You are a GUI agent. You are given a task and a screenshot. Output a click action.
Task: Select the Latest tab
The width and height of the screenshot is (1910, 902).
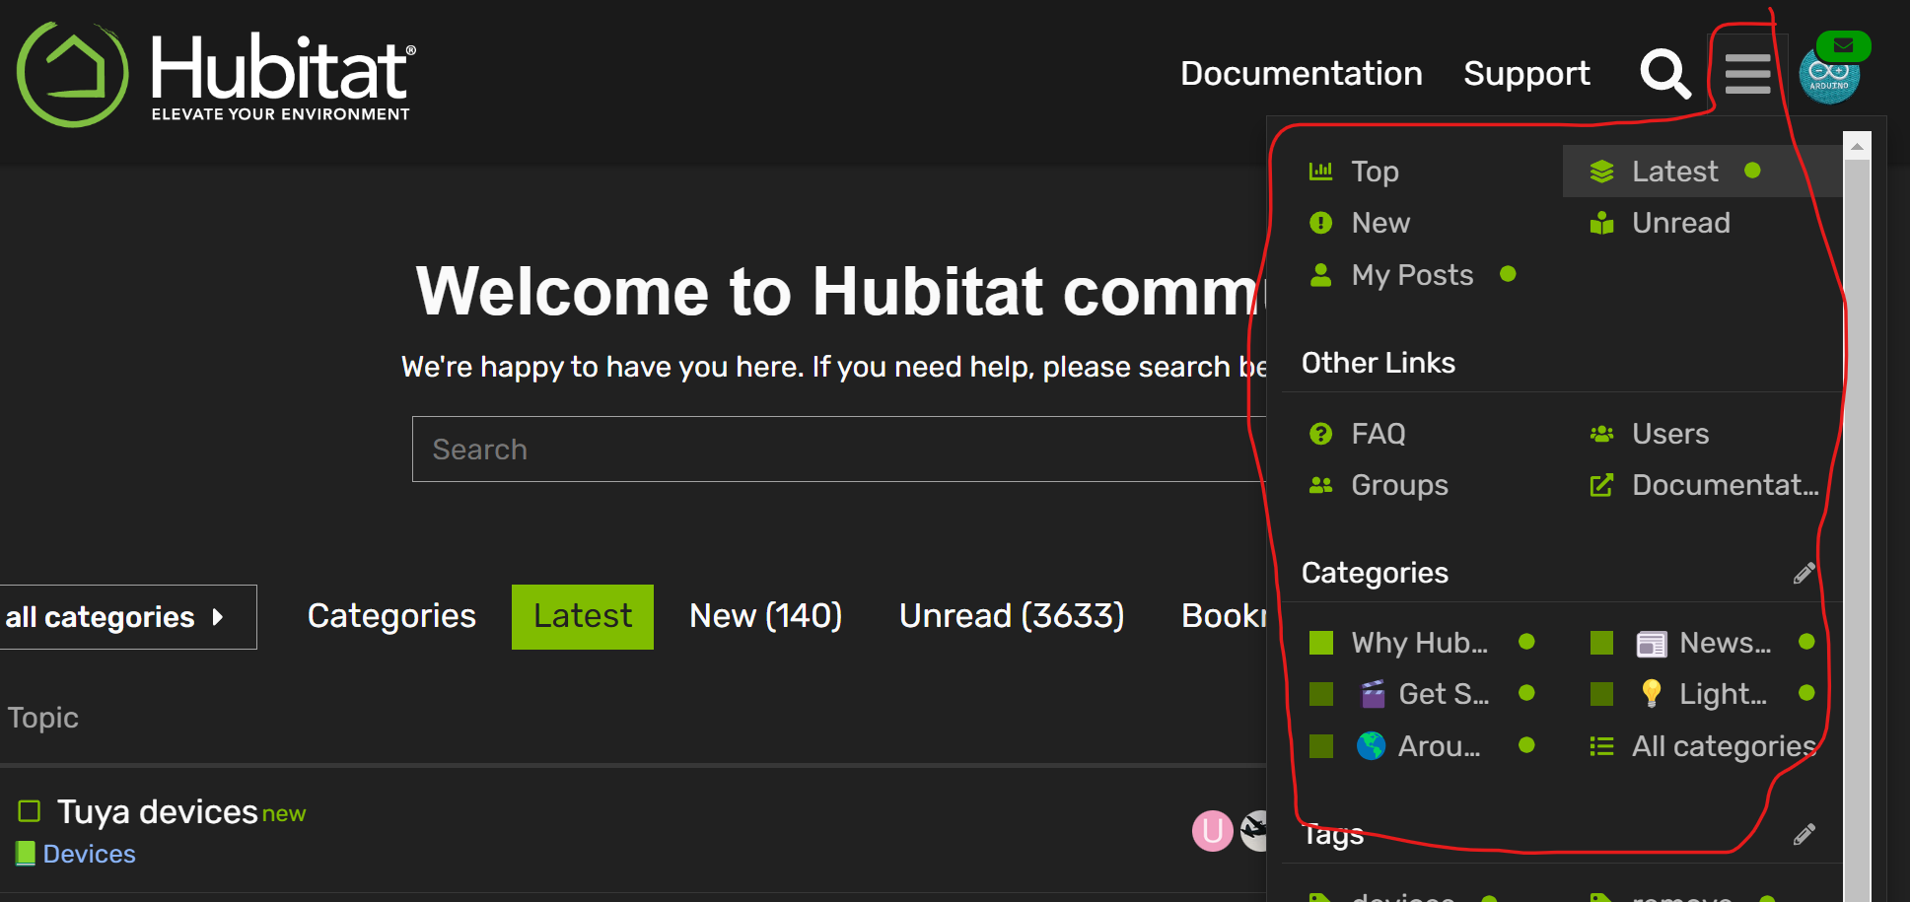583,617
